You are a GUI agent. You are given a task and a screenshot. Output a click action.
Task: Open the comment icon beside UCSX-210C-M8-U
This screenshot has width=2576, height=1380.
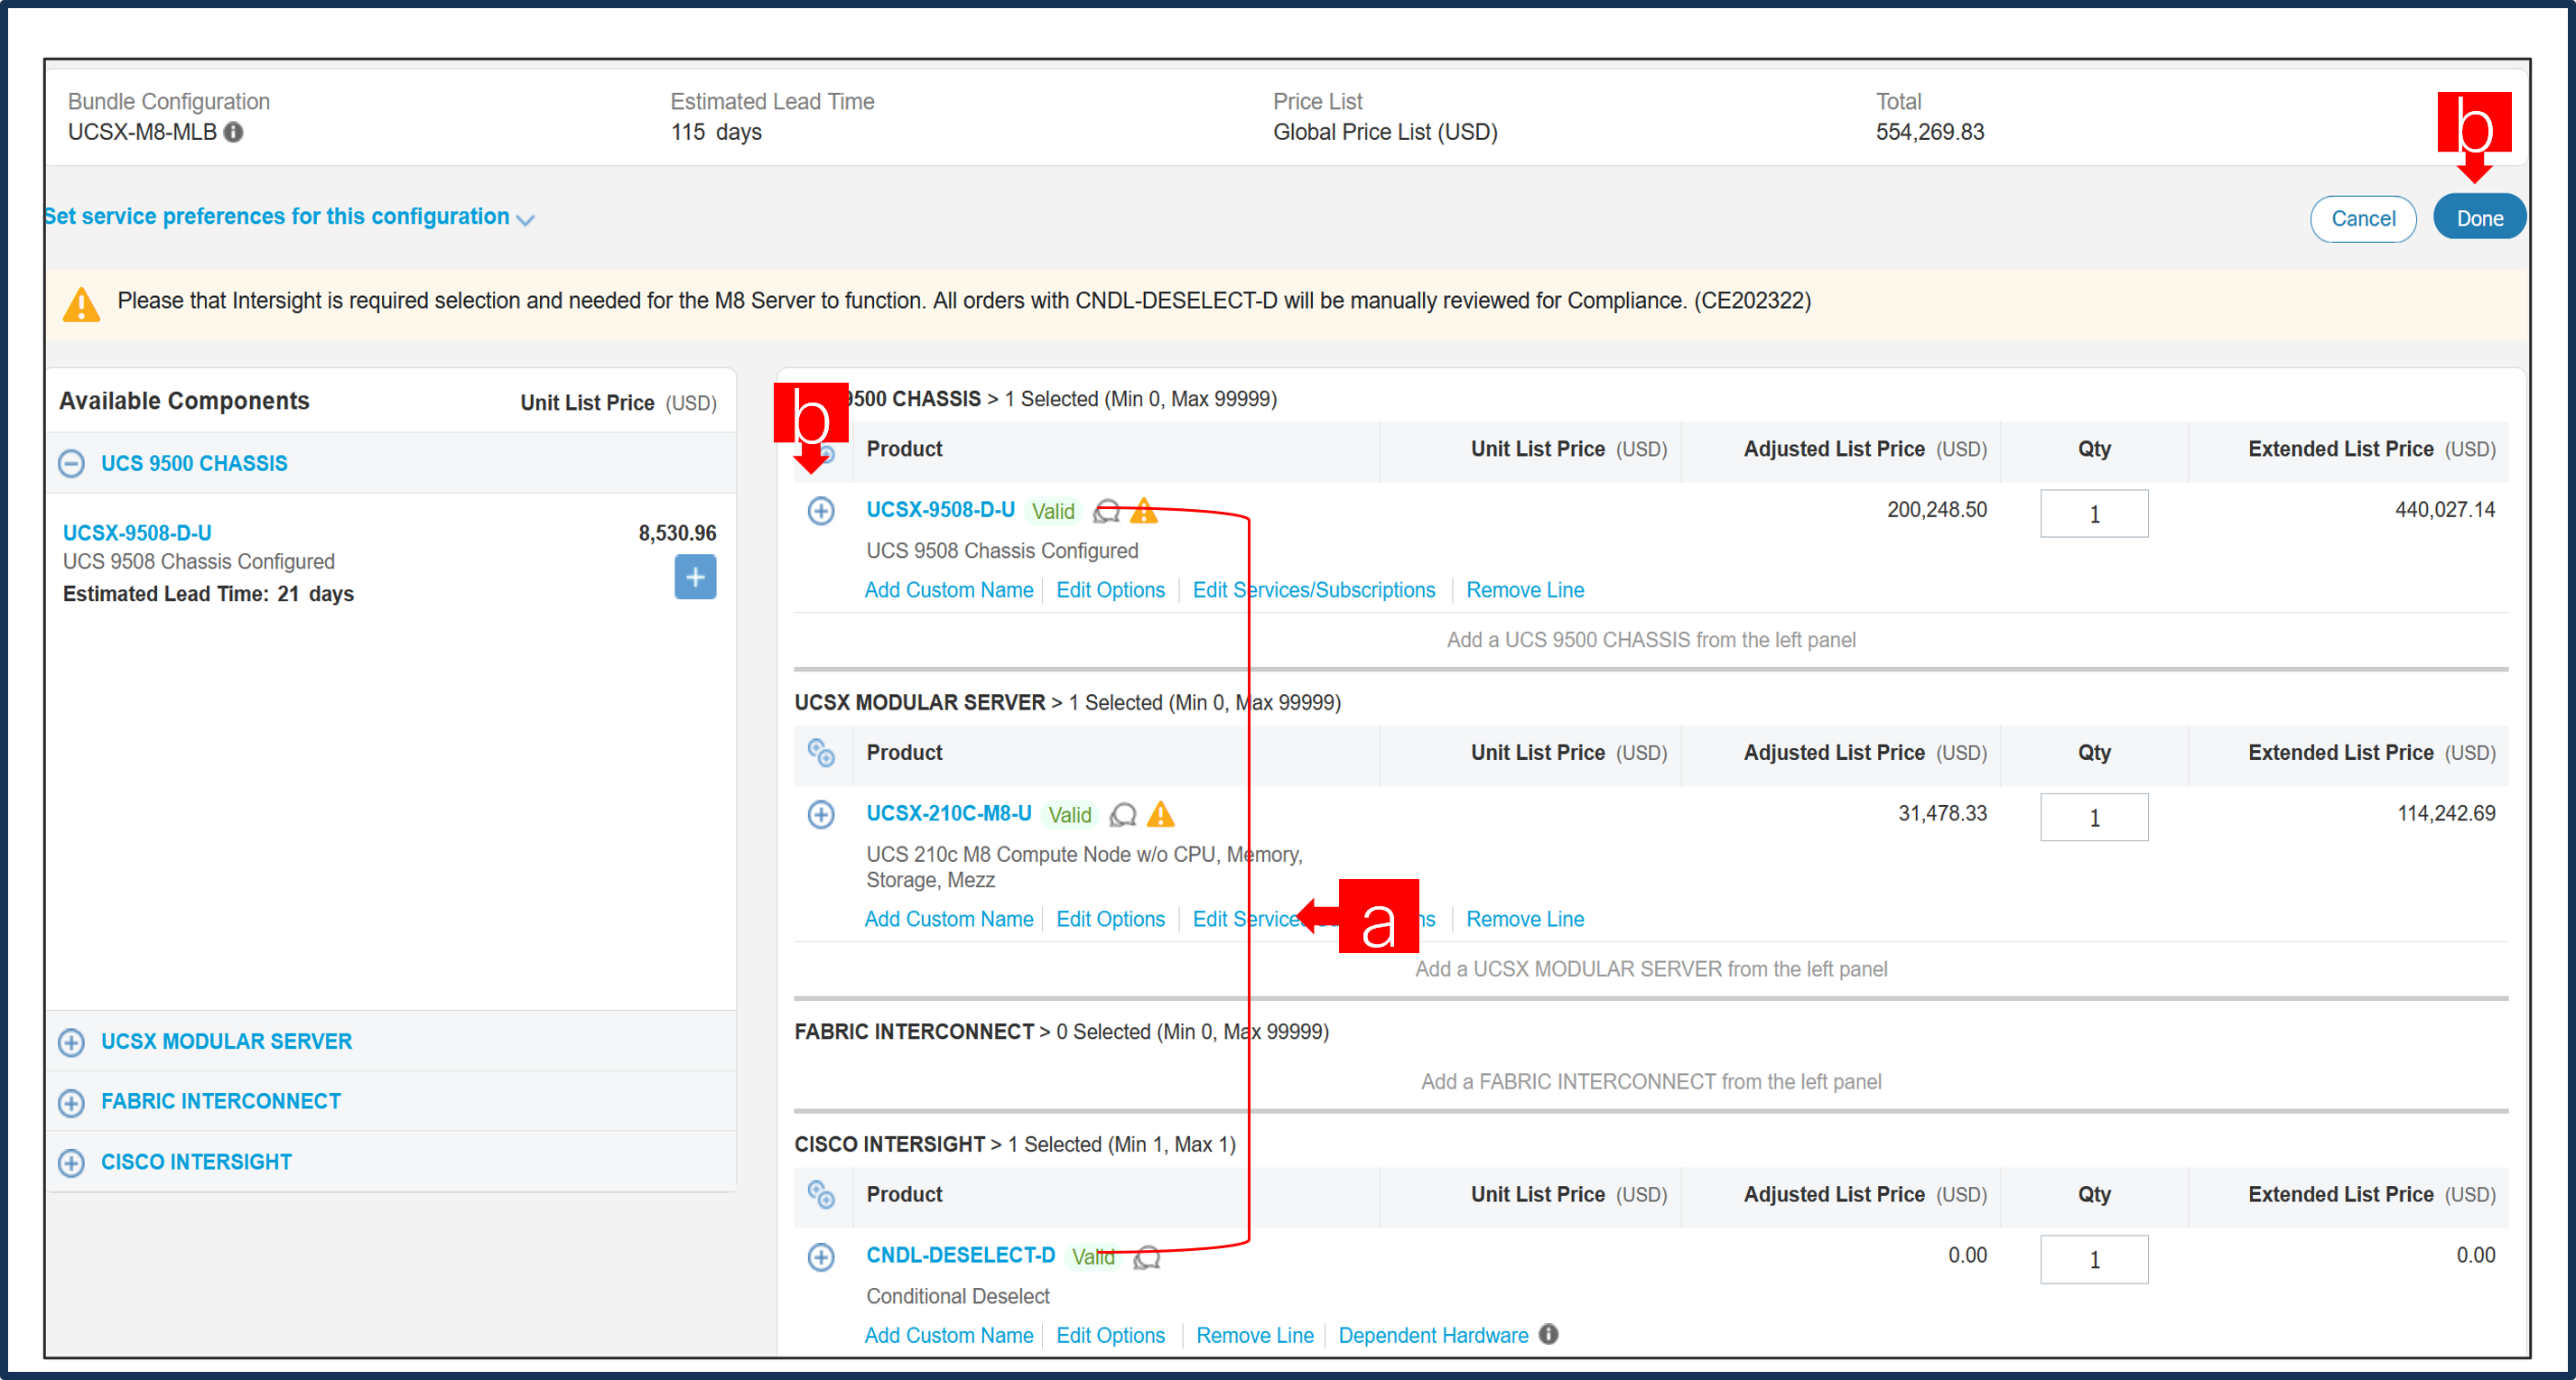[x=1123, y=814]
